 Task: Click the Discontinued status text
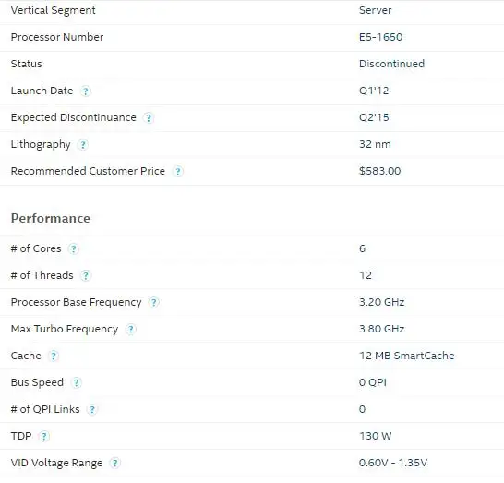pyautogui.click(x=391, y=64)
